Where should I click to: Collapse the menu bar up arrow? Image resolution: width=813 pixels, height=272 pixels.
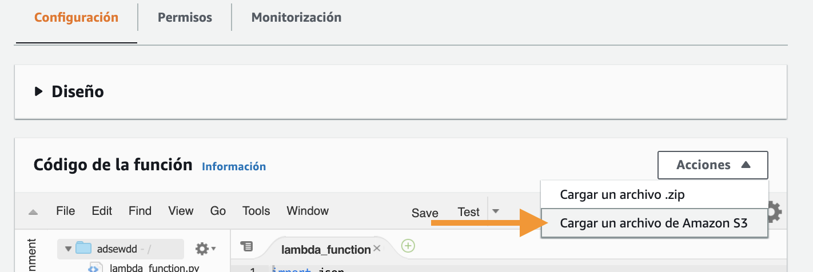click(x=33, y=211)
